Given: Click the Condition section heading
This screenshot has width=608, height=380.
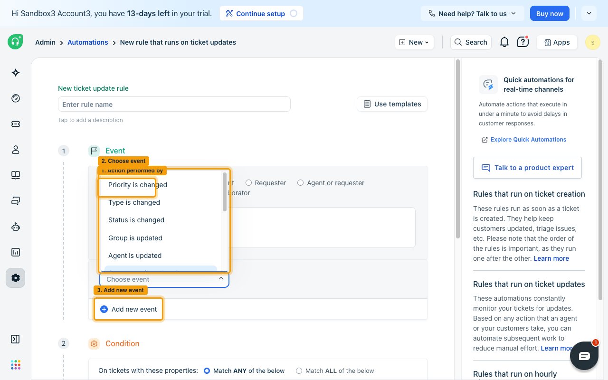Looking at the screenshot, I should click(123, 343).
